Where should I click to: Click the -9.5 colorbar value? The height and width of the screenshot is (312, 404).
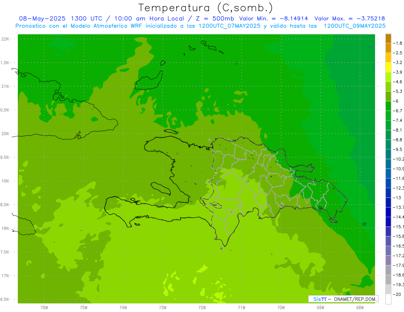398,149
